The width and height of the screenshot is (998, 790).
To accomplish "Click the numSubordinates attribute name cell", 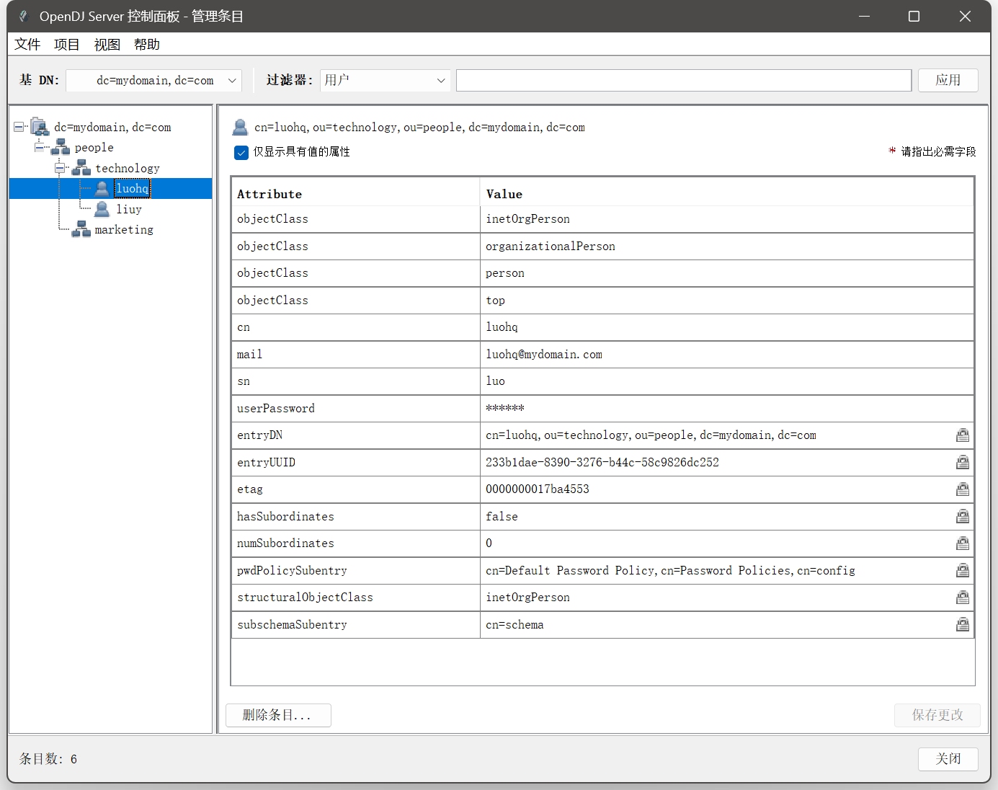I will click(356, 543).
